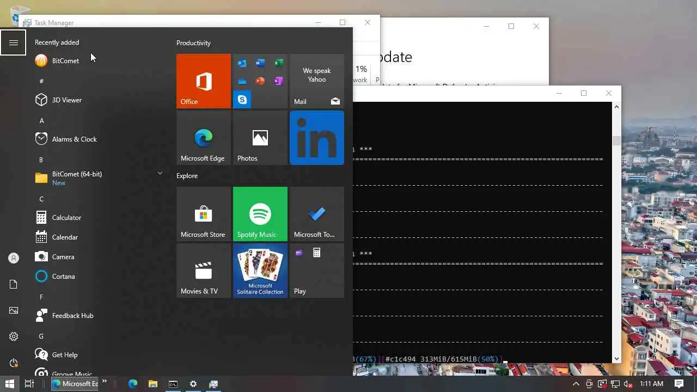Image resolution: width=697 pixels, height=392 pixels.
Task: Open Calendar from app list
Action: [98, 237]
